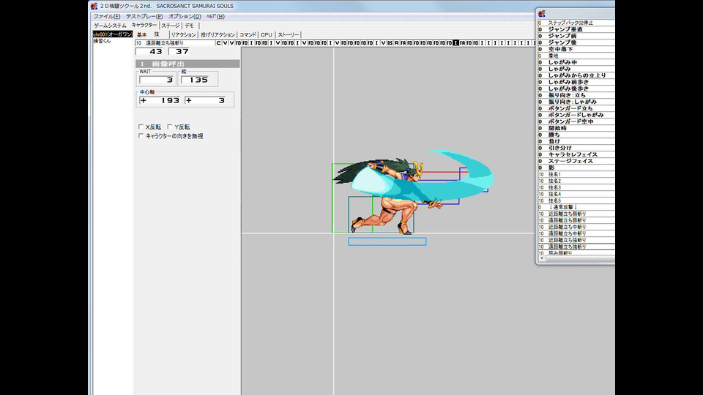
Task: Open the 投げリアクション sub-tab
Action: tap(217, 34)
